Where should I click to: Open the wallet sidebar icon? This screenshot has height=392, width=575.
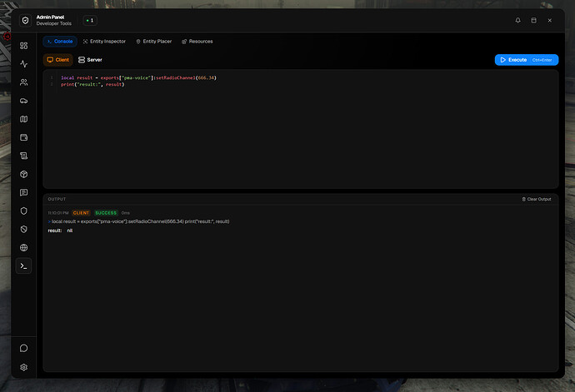click(24, 137)
